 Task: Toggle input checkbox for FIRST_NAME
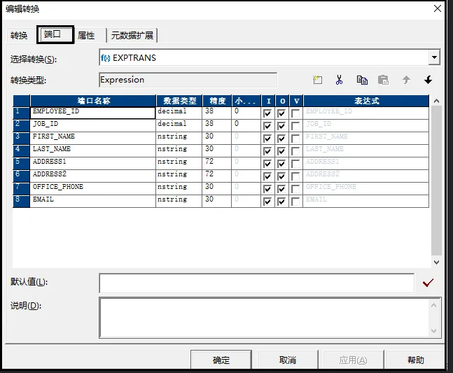click(267, 139)
